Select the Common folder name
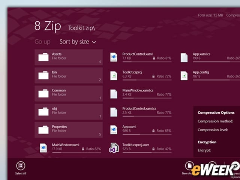240x180 pixels. pos(59,90)
